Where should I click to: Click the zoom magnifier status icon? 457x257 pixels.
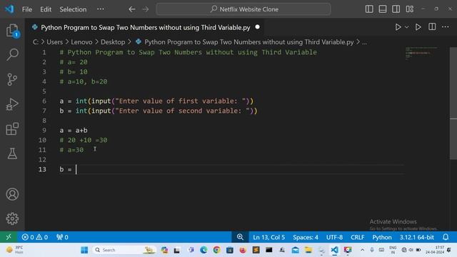[x=240, y=237]
